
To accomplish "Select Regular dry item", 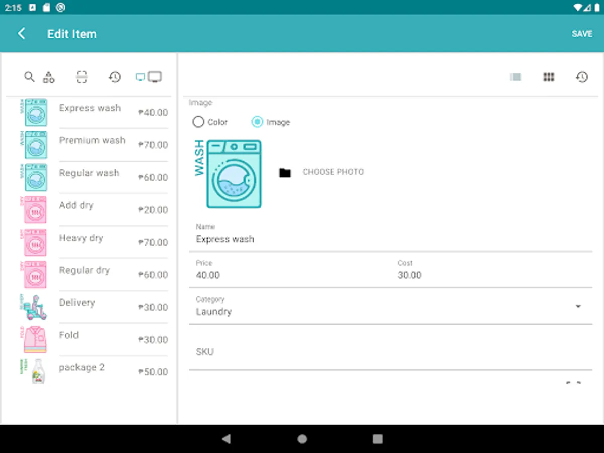I will coord(93,275).
